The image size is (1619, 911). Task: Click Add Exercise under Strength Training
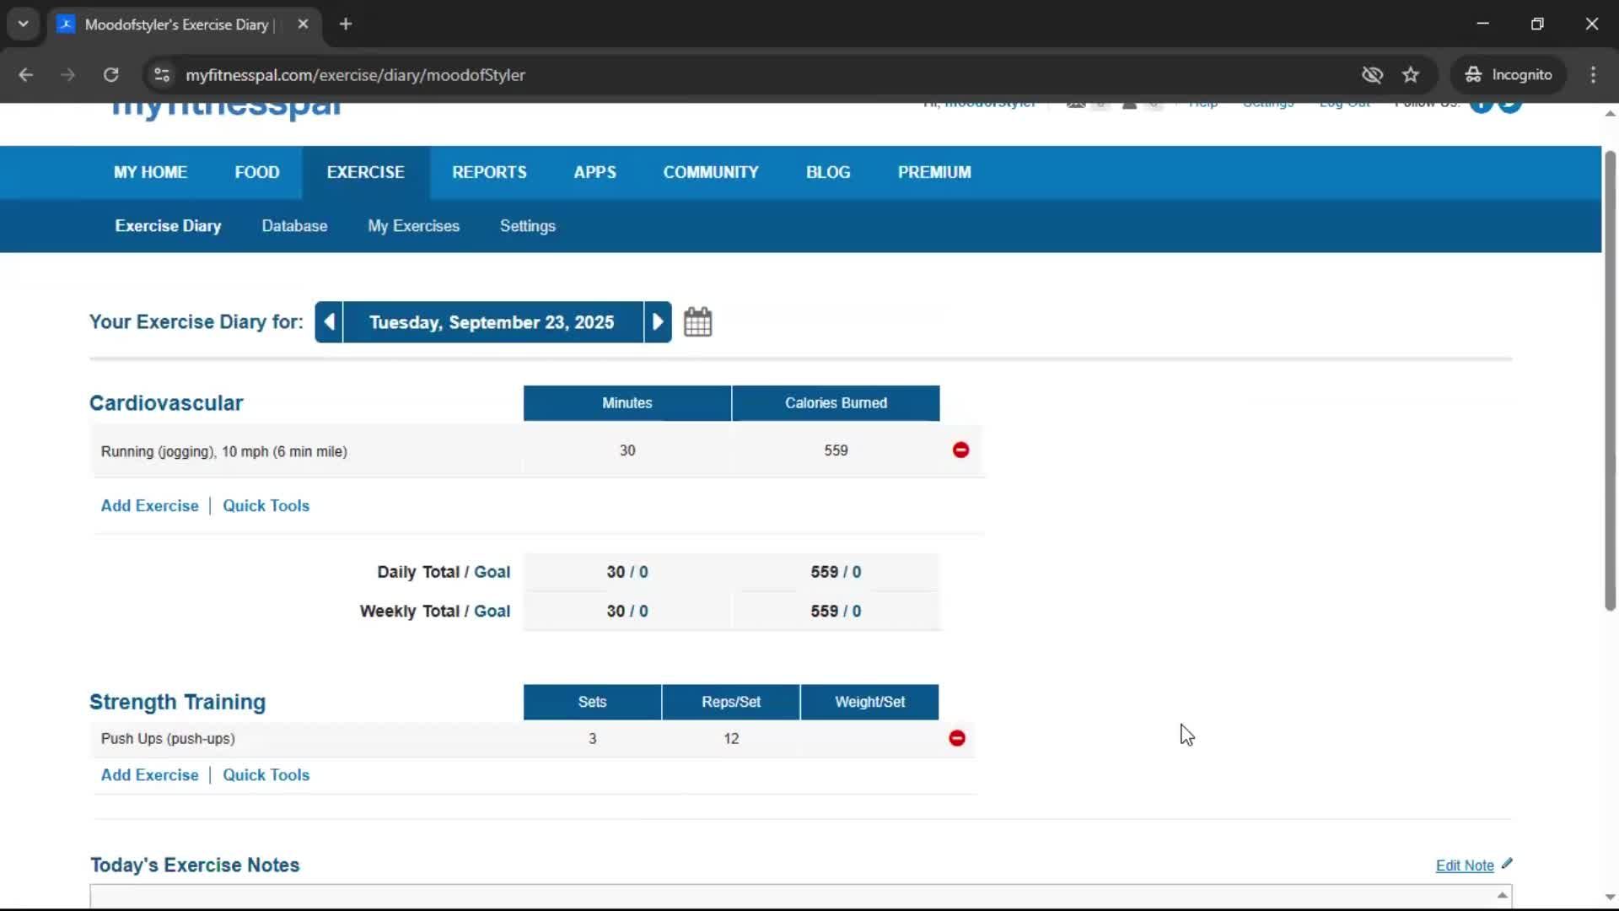tap(150, 775)
